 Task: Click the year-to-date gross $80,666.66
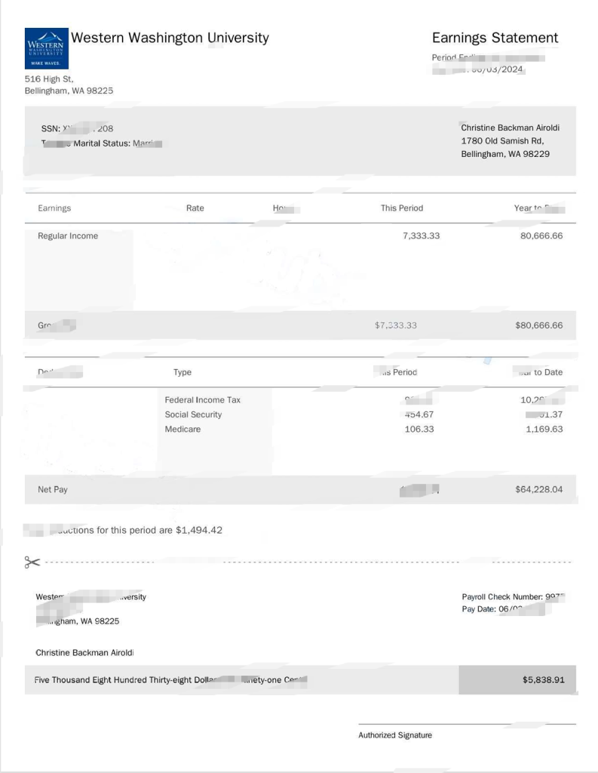[539, 325]
